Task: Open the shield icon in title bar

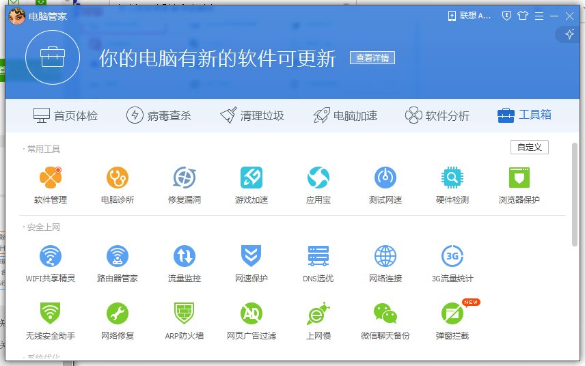Action: point(506,16)
